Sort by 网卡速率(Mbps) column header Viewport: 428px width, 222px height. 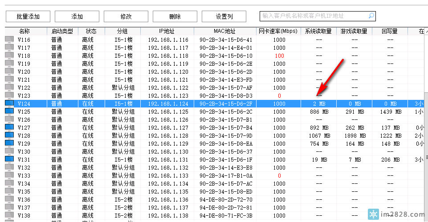tap(278, 31)
